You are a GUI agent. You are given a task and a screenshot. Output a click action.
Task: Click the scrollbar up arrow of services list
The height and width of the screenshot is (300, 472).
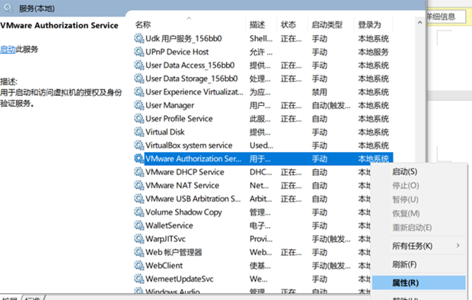(420, 23)
